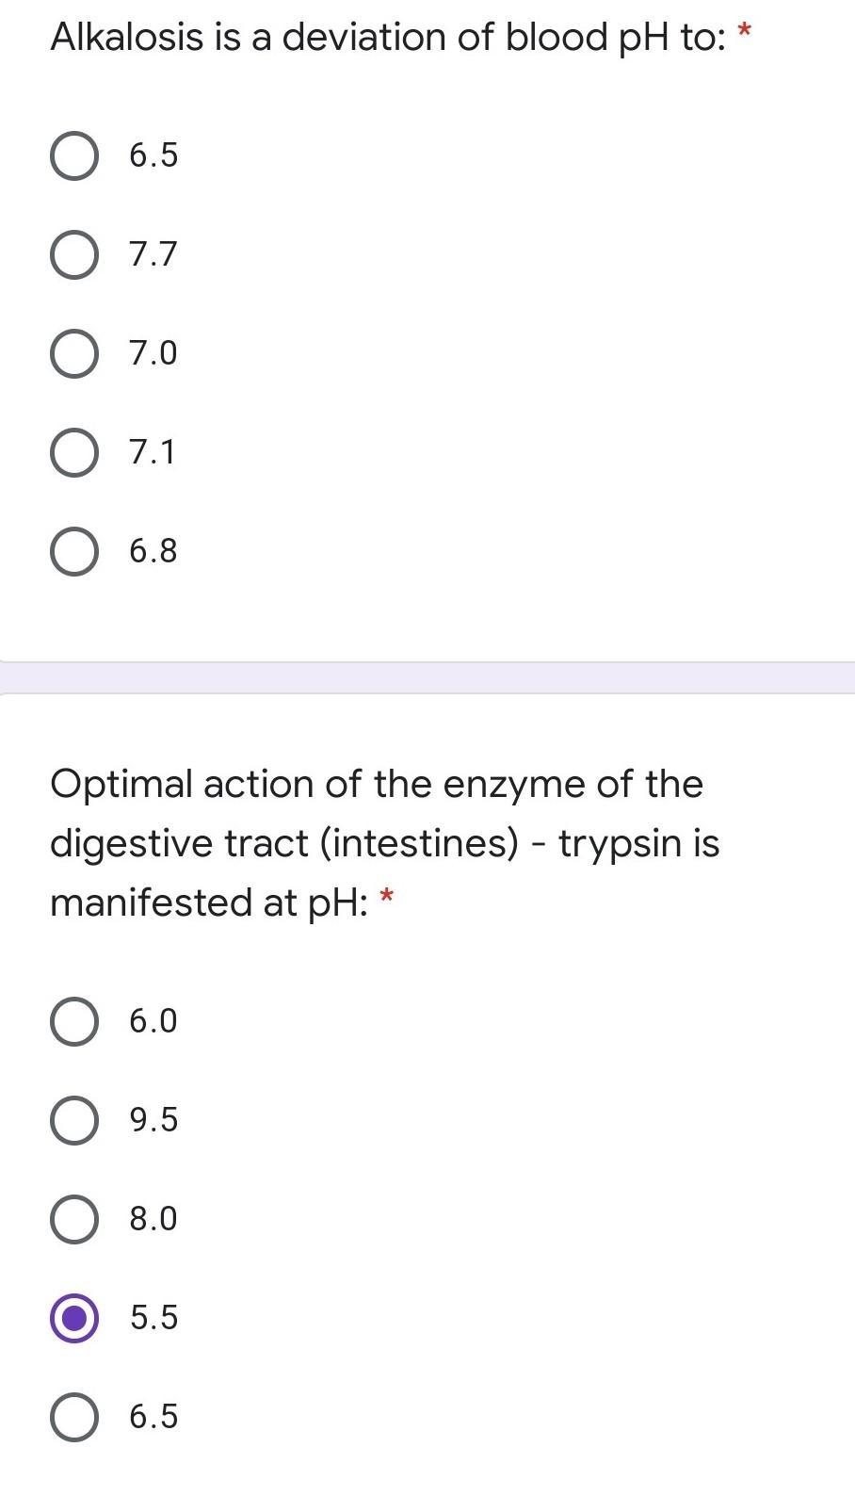Pick the 8.0 radio button circle
The height and width of the screenshot is (1512, 855).
73,1219
